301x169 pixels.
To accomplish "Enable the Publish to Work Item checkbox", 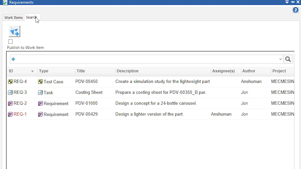I will pyautogui.click(x=10, y=41).
